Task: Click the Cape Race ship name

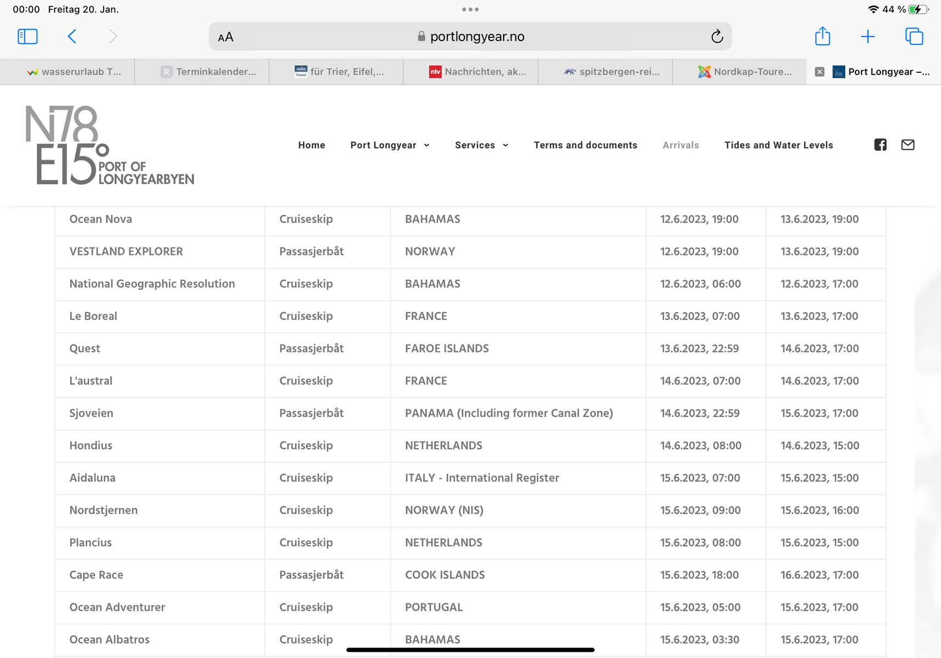Action: (96, 575)
